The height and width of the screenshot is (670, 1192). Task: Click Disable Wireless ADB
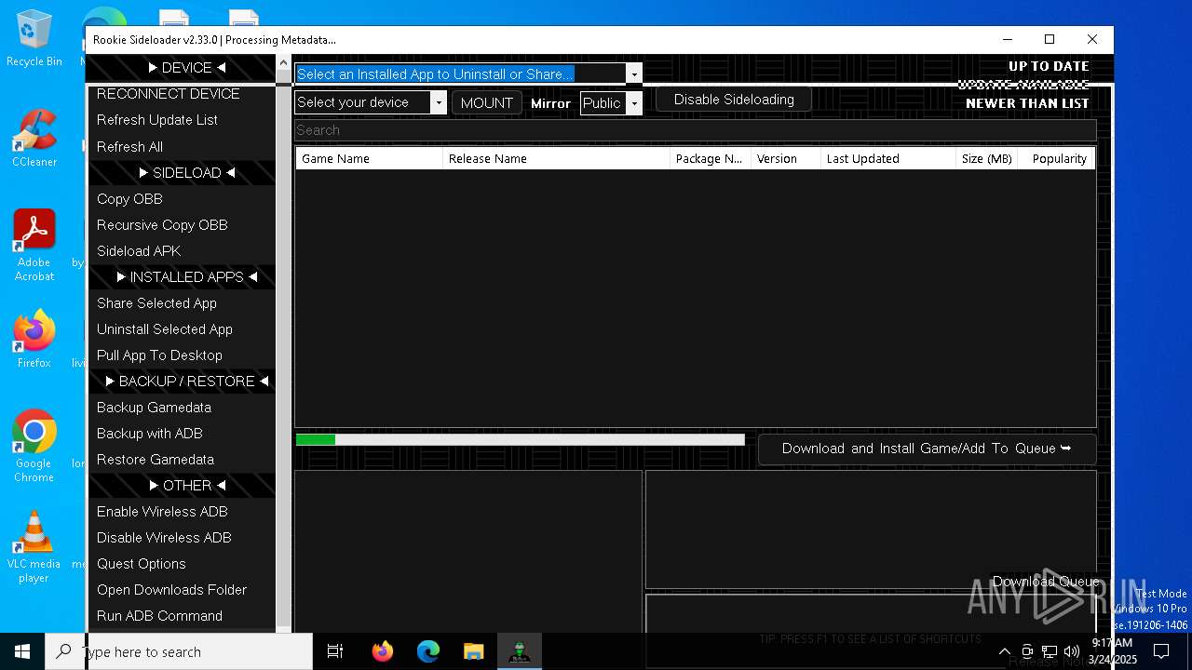(x=182, y=537)
